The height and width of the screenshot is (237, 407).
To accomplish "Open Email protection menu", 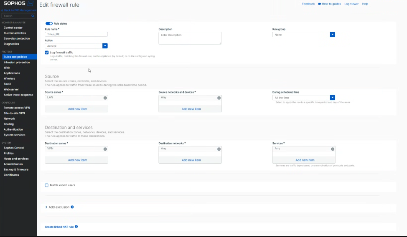I will tap(7, 84).
